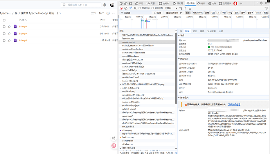Open the network search magnifier
Image resolution: width=270 pixels, height=154 pixels.
coord(135,8)
